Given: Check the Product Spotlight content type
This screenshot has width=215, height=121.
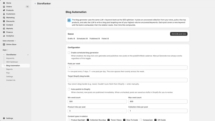Looking at the screenshot, I should (x=69, y=120).
